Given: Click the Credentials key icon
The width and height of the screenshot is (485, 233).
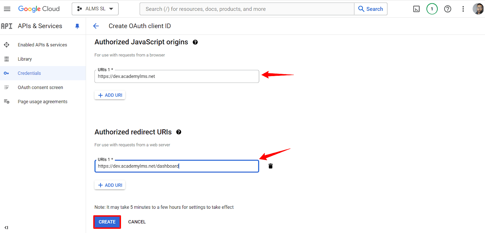Looking at the screenshot, I should pyautogui.click(x=6, y=73).
